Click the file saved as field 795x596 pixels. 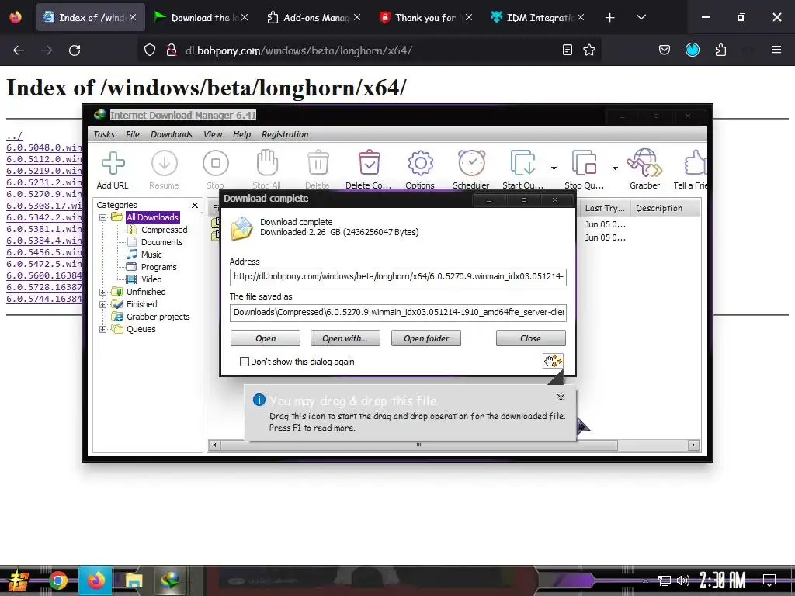click(x=398, y=312)
